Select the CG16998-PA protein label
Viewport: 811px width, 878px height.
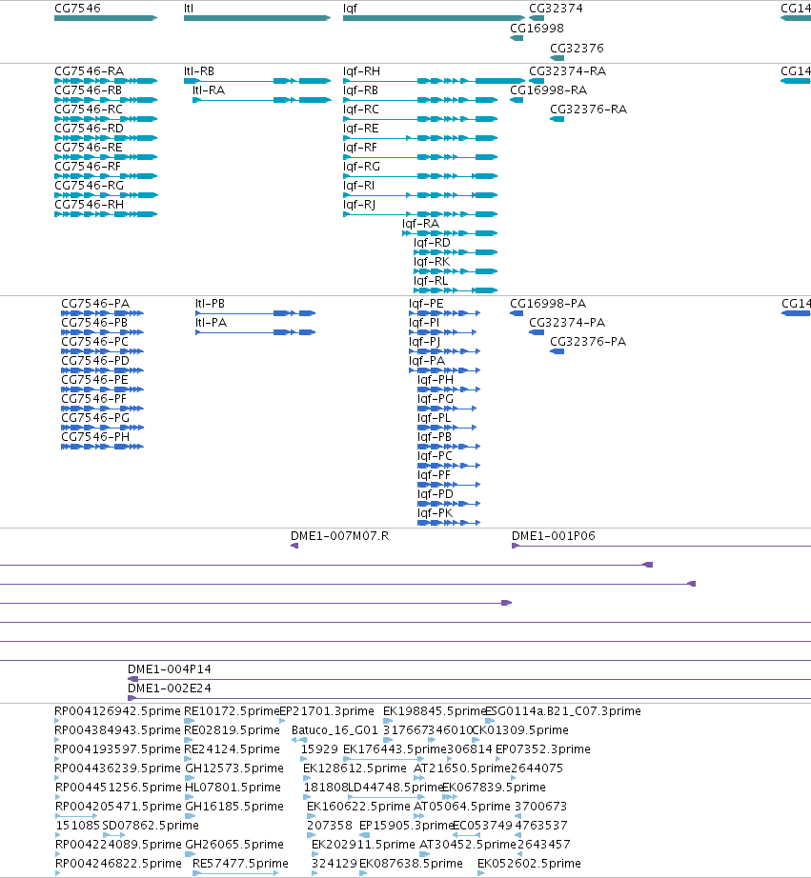click(548, 304)
